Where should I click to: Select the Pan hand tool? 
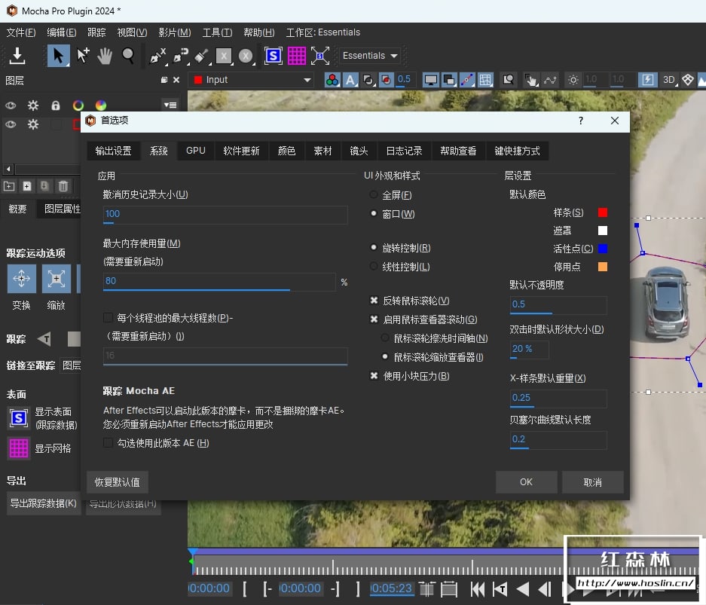click(x=105, y=56)
